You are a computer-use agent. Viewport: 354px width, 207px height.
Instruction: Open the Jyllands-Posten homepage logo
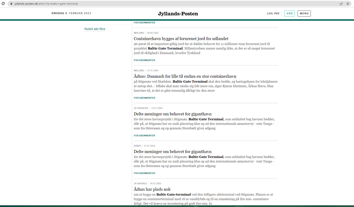pos(178,14)
